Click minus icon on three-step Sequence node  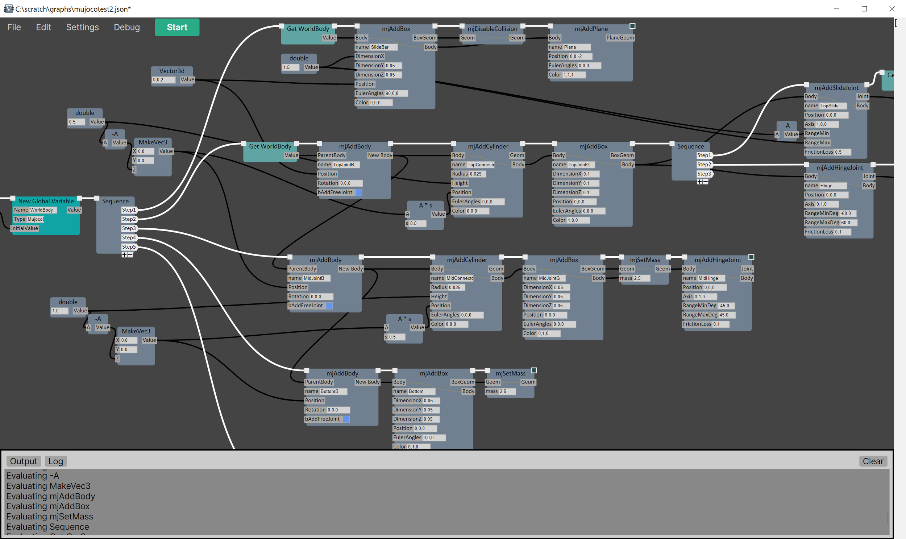tap(706, 182)
